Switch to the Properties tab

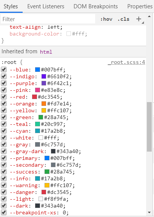point(140,6)
